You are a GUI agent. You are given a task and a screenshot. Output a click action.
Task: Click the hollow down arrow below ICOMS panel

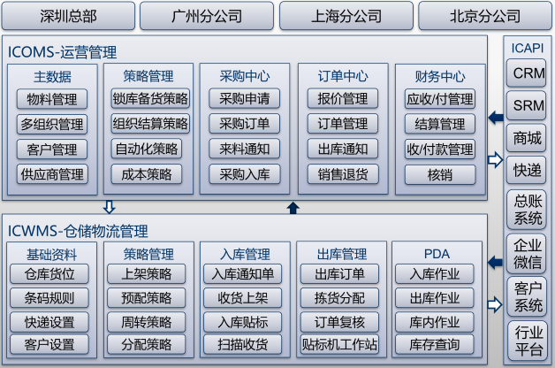tap(109, 208)
